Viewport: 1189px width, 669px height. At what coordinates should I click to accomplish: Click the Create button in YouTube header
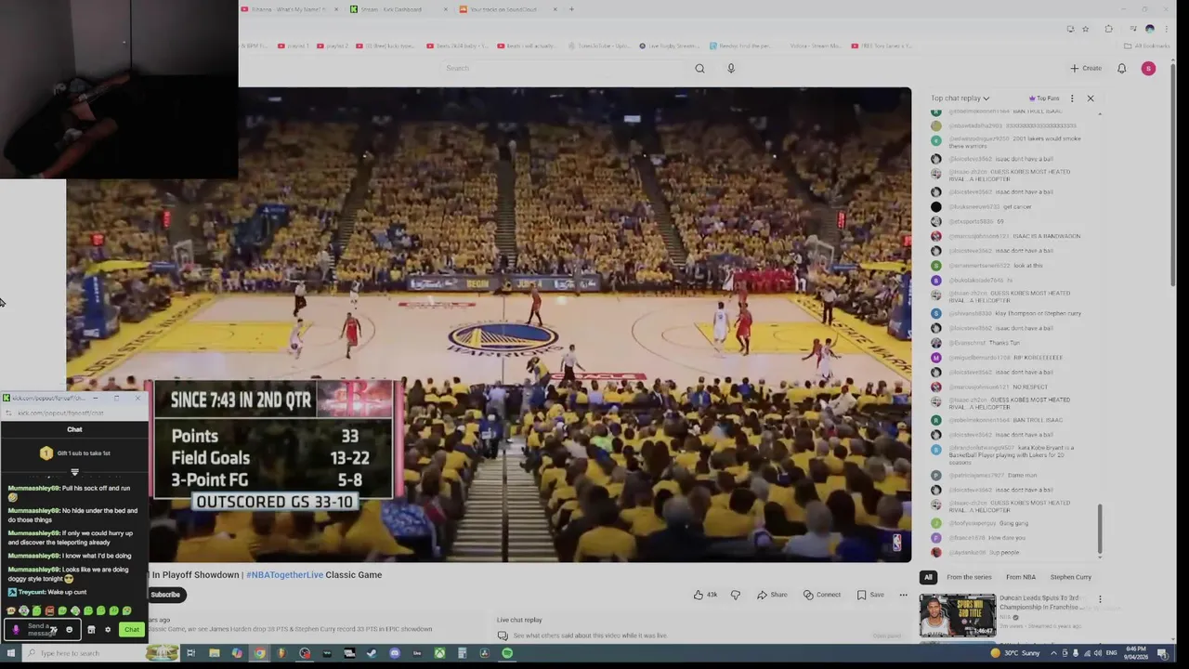click(x=1086, y=68)
